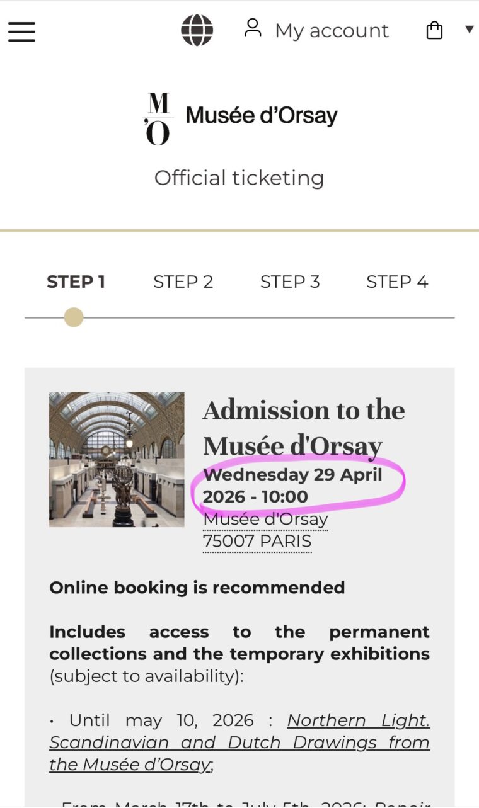Select the STEP 2 tab
The width and height of the screenshot is (479, 808).
pos(183,282)
